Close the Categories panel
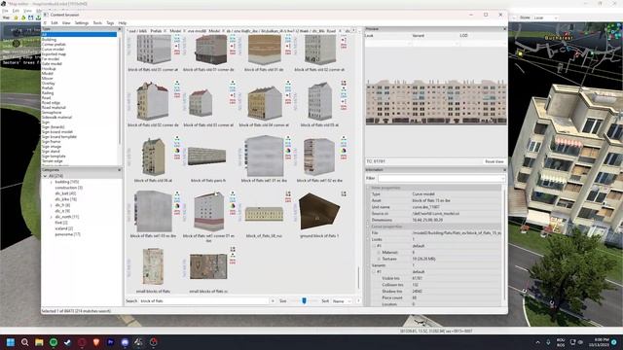The height and width of the screenshot is (350, 623). tap(119, 170)
